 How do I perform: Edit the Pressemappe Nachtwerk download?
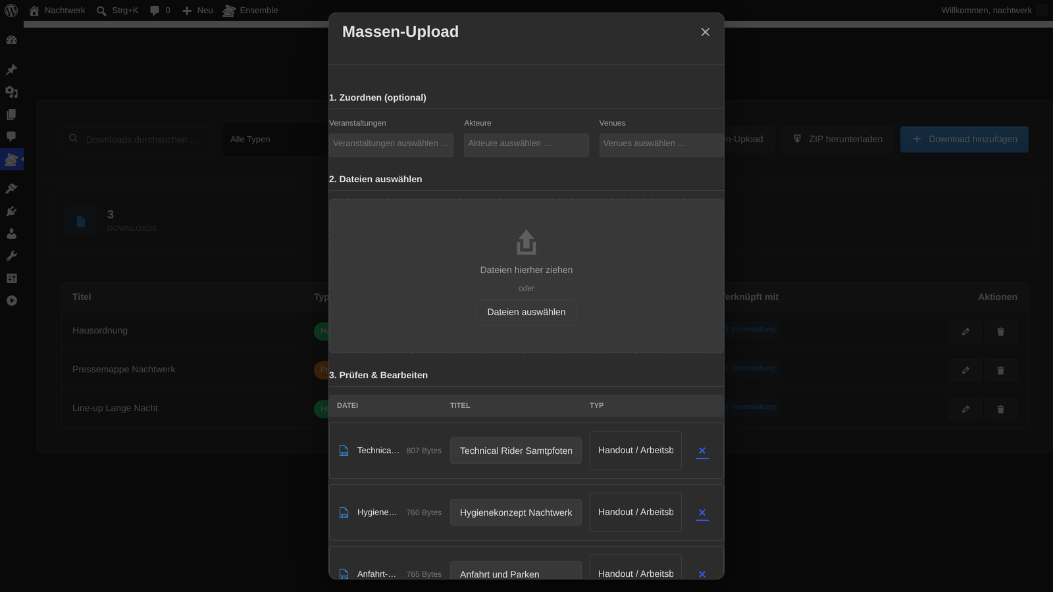tap(965, 370)
